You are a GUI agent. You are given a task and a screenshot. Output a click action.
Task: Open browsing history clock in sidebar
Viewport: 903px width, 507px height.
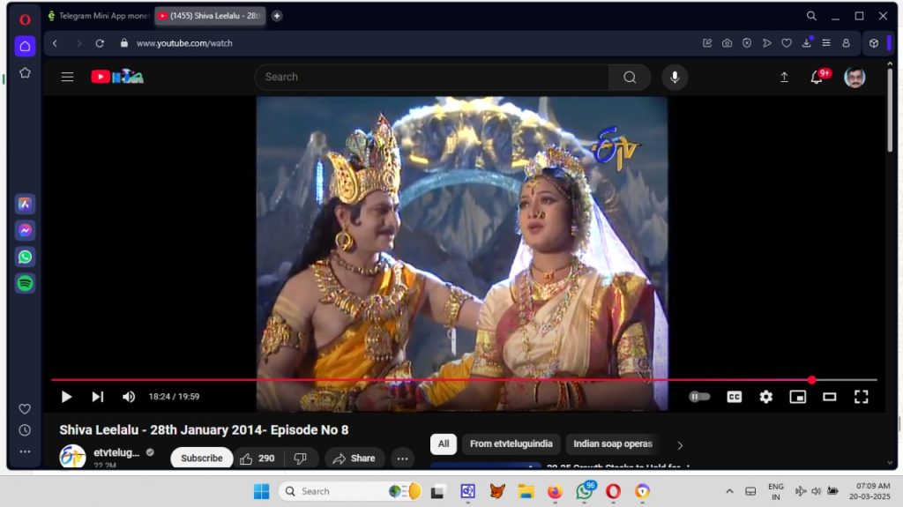25,430
